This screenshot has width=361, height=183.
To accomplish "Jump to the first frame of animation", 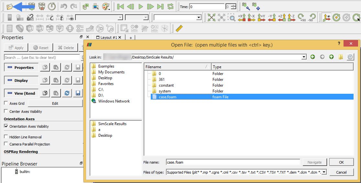I will [120, 6].
